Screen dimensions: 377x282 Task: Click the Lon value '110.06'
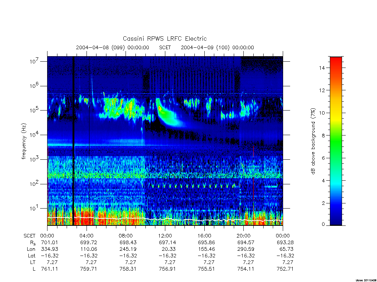(89, 249)
